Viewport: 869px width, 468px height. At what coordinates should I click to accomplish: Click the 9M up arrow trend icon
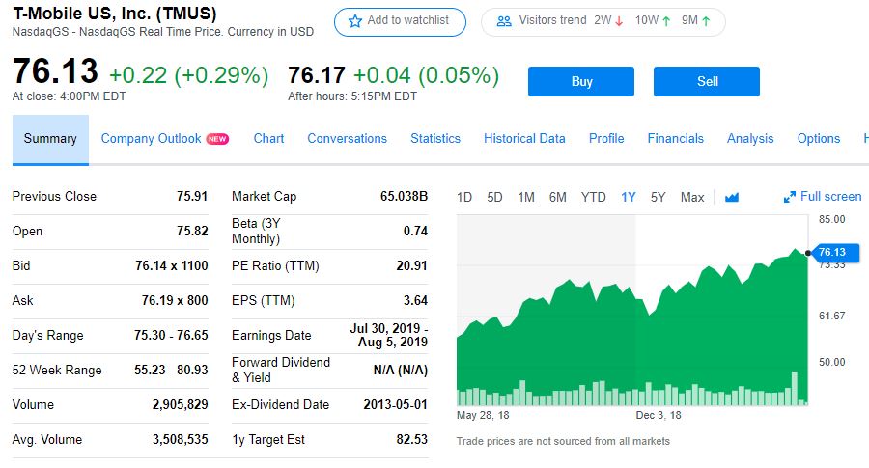[x=706, y=21]
